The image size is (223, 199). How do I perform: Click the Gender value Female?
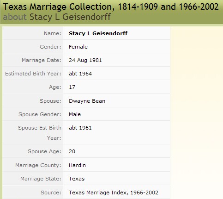[x=78, y=47]
